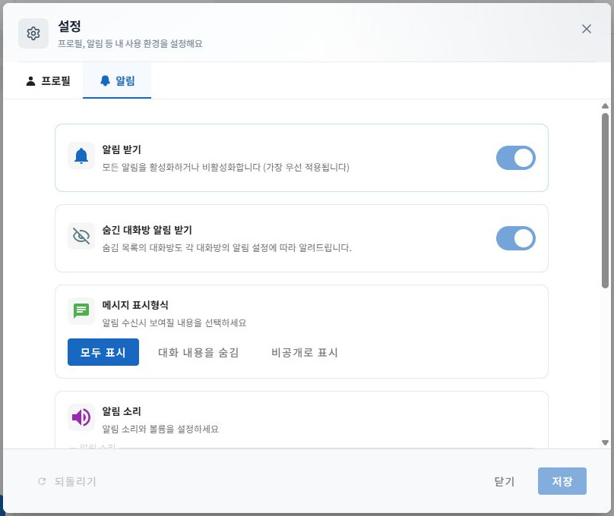Click the 알림 받기 heading text
The width and height of the screenshot is (614, 516).
(x=122, y=149)
